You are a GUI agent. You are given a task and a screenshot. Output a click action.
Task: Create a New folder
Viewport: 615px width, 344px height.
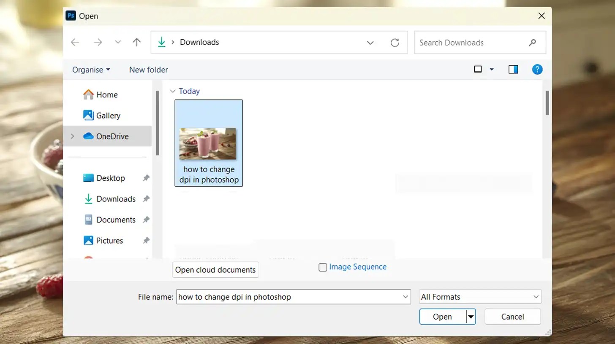pos(148,70)
